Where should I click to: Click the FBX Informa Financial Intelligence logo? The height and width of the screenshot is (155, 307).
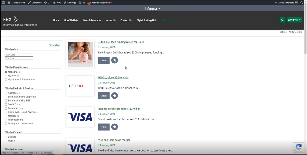(x=20, y=21)
